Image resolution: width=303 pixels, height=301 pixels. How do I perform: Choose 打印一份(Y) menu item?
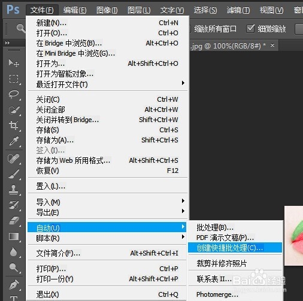pos(107,279)
